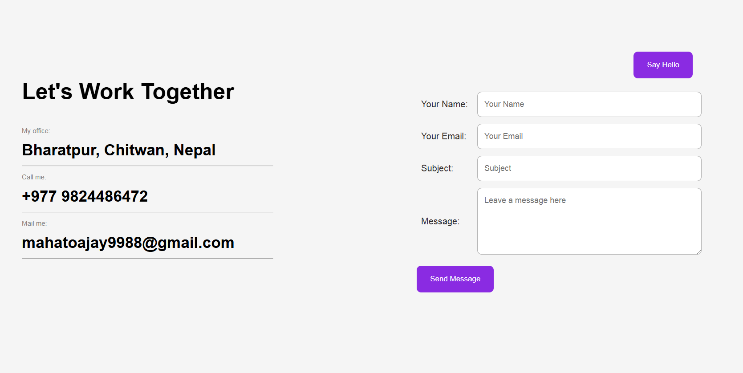Select the Subject text field
The height and width of the screenshot is (373, 743).
point(589,168)
